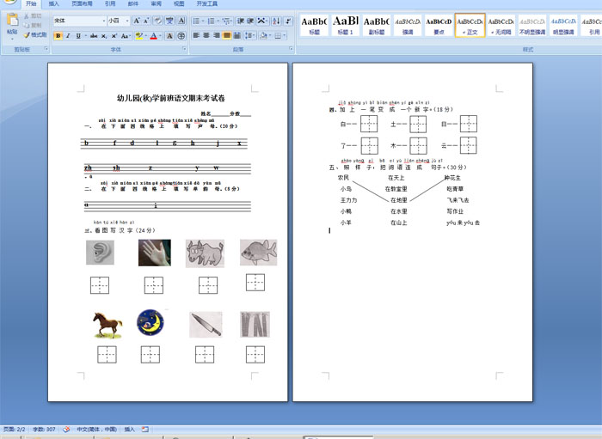
Task: Click the Character Border icon
Action: tap(181, 21)
